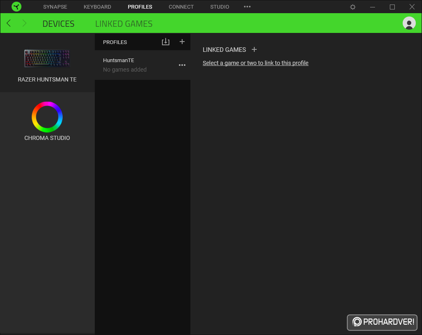
Task: Click the LINKED GAMES section heading
Action: point(224,50)
